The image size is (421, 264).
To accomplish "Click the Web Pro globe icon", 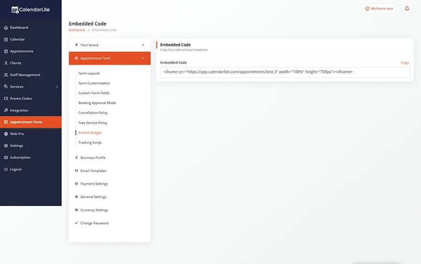I will pyautogui.click(x=6, y=134).
